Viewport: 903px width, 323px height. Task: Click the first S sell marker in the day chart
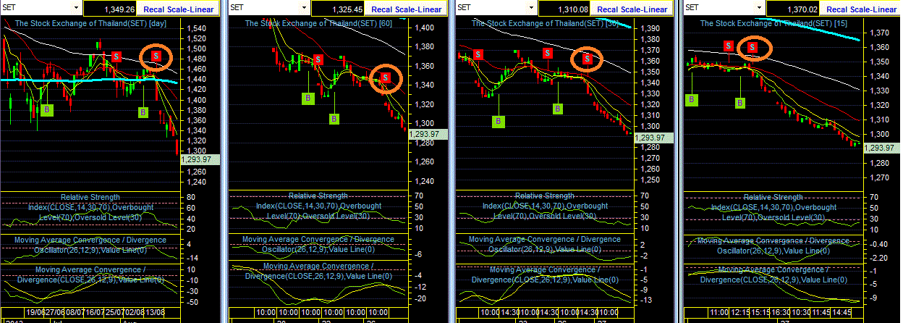pyautogui.click(x=116, y=56)
